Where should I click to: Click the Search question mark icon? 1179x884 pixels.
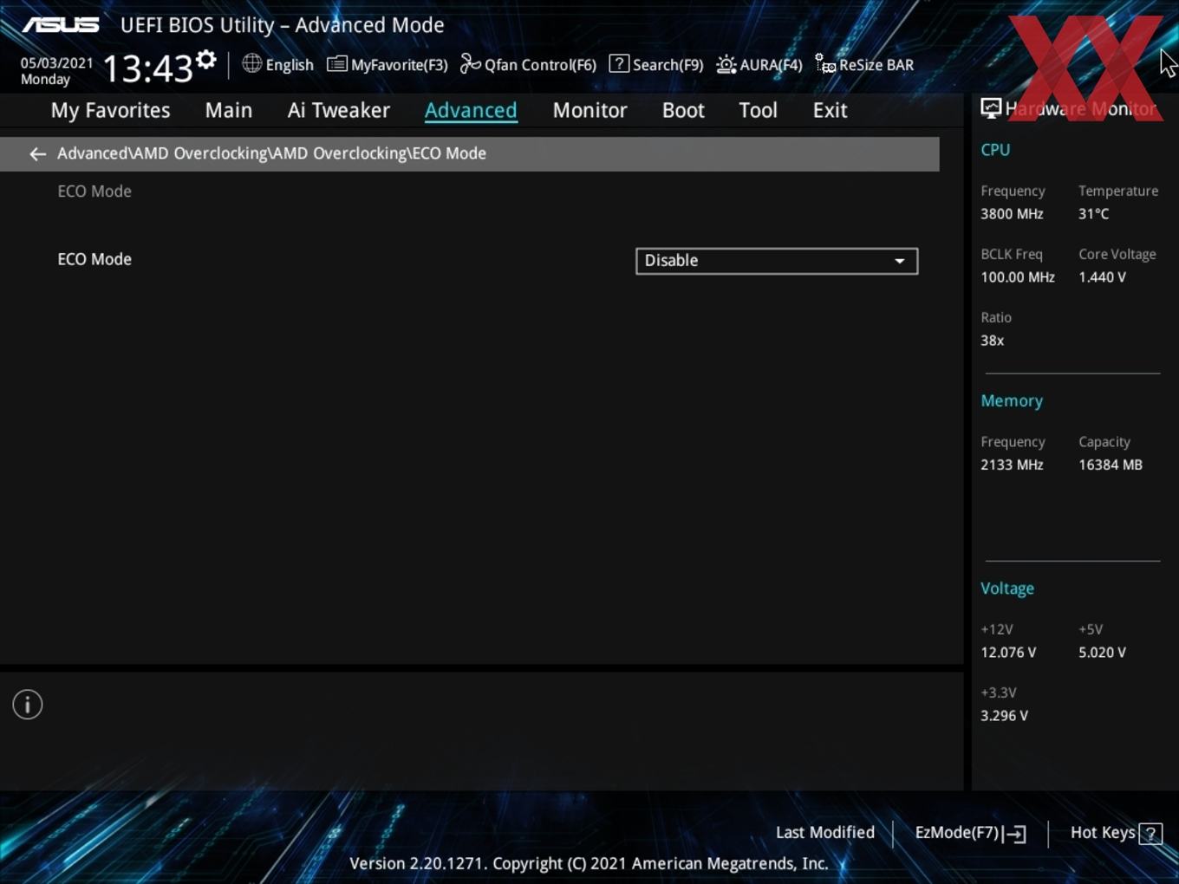tap(619, 63)
